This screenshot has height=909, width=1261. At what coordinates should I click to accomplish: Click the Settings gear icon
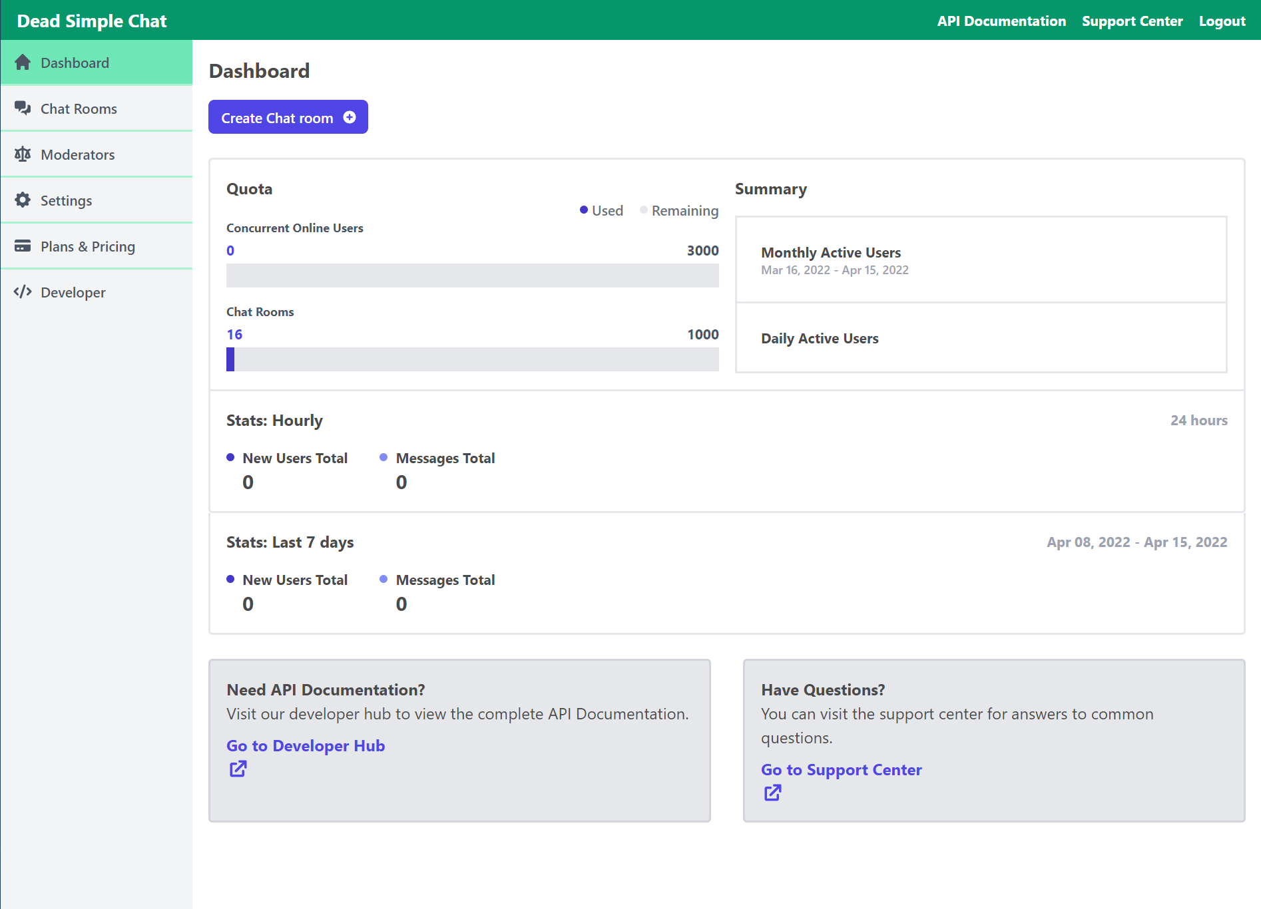pos(23,200)
